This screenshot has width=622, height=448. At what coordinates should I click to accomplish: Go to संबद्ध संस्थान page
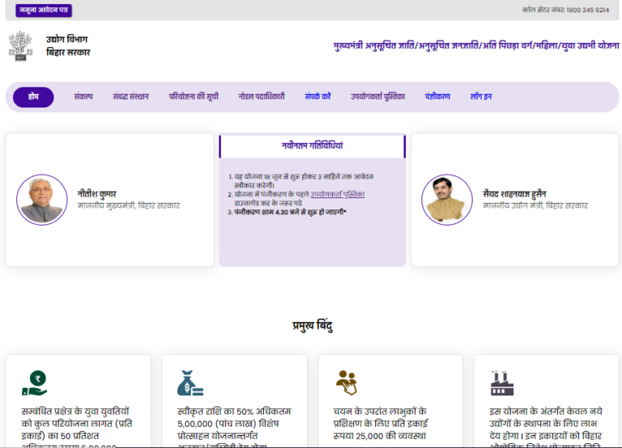coord(130,97)
